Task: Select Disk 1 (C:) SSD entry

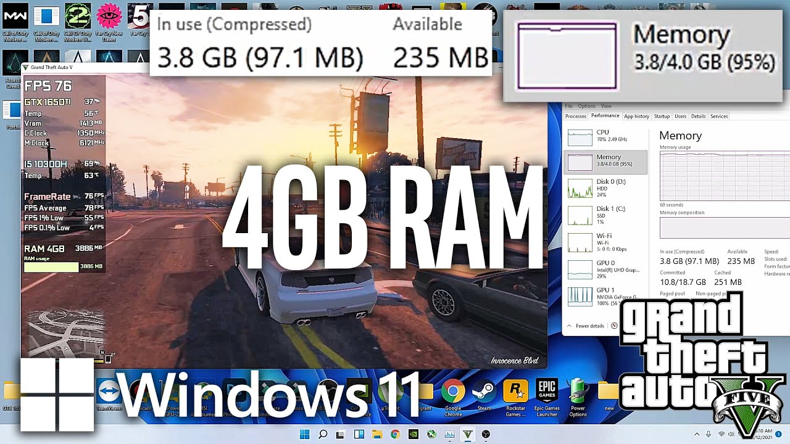Action: [605, 215]
